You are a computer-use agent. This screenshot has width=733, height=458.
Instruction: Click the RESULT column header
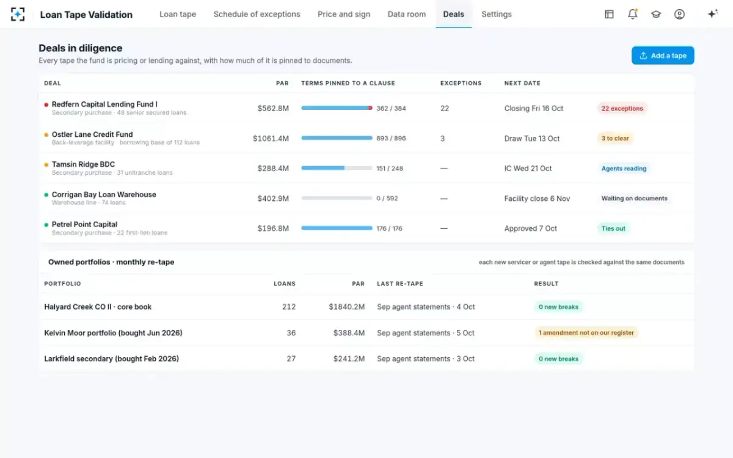click(x=546, y=283)
